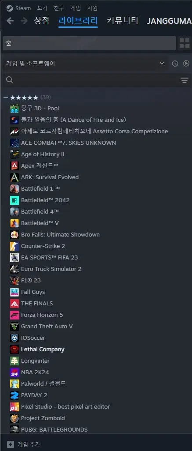Open the 보기 menu
This screenshot has width=192, height=451.
42,8
